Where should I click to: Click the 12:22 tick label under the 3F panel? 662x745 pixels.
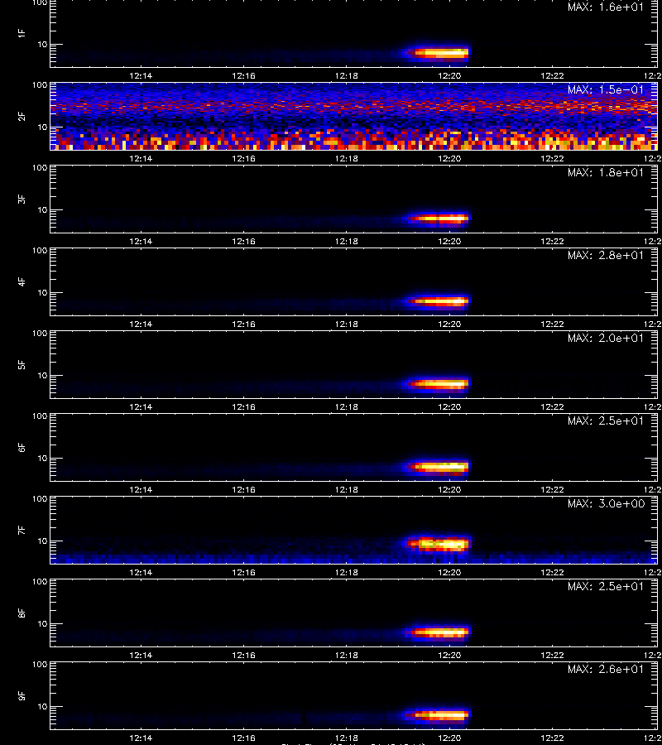[x=552, y=241]
